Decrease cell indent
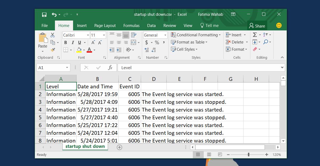This screenshot has width=320, height=166. (112, 50)
